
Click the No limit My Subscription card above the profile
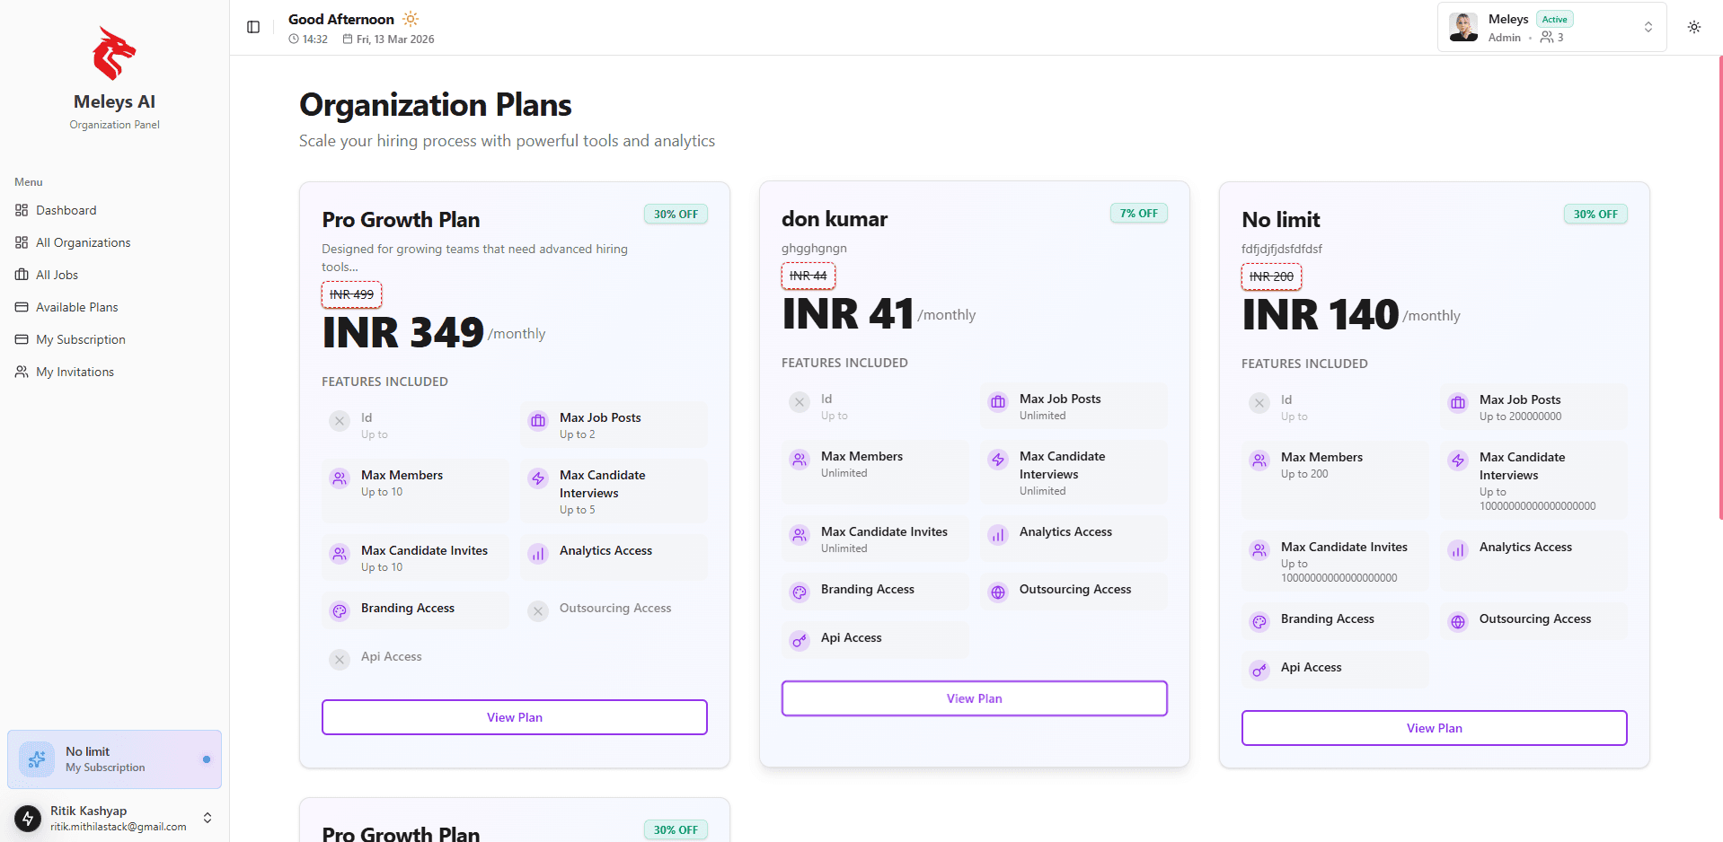point(113,759)
